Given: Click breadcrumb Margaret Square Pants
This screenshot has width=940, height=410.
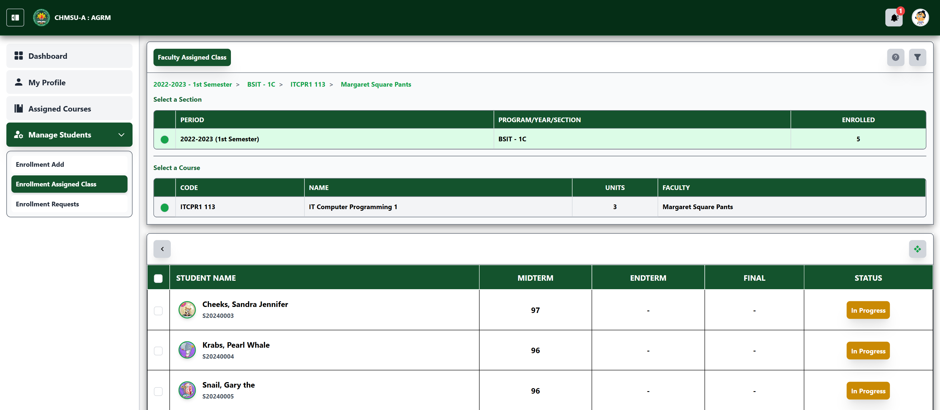Looking at the screenshot, I should coord(376,84).
